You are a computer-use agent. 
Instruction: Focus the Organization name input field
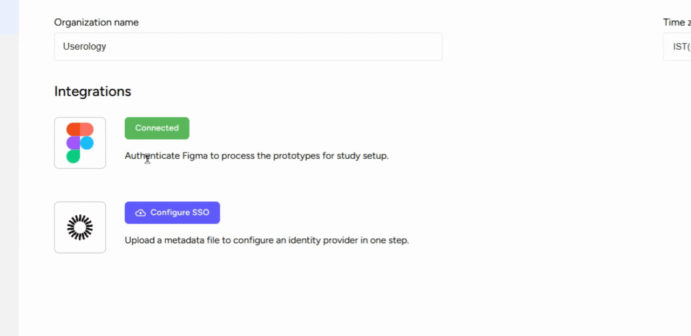(248, 47)
